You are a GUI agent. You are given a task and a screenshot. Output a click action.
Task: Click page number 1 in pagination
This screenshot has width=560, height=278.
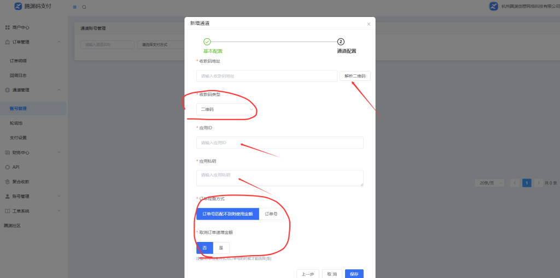pyautogui.click(x=527, y=183)
